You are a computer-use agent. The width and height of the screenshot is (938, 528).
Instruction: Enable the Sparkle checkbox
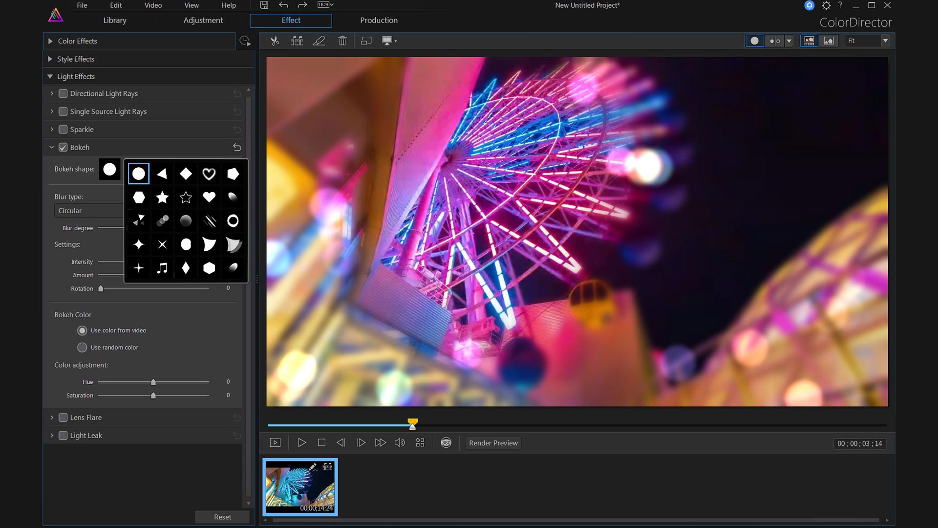[63, 130]
